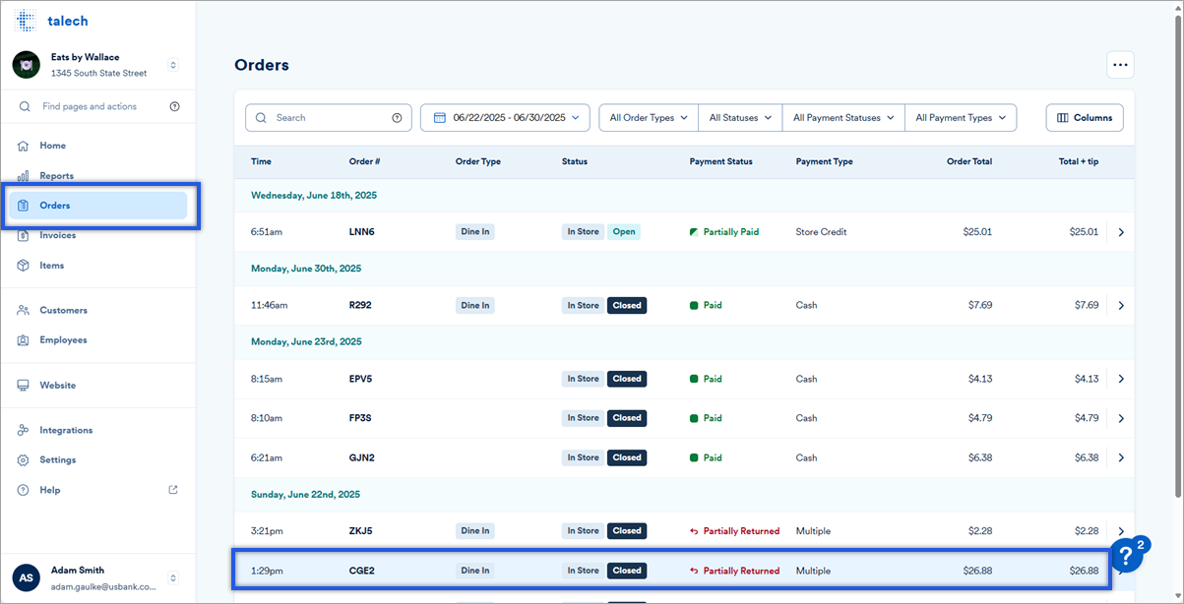1184x604 pixels.
Task: Click the AS user avatar
Action: [x=26, y=577]
